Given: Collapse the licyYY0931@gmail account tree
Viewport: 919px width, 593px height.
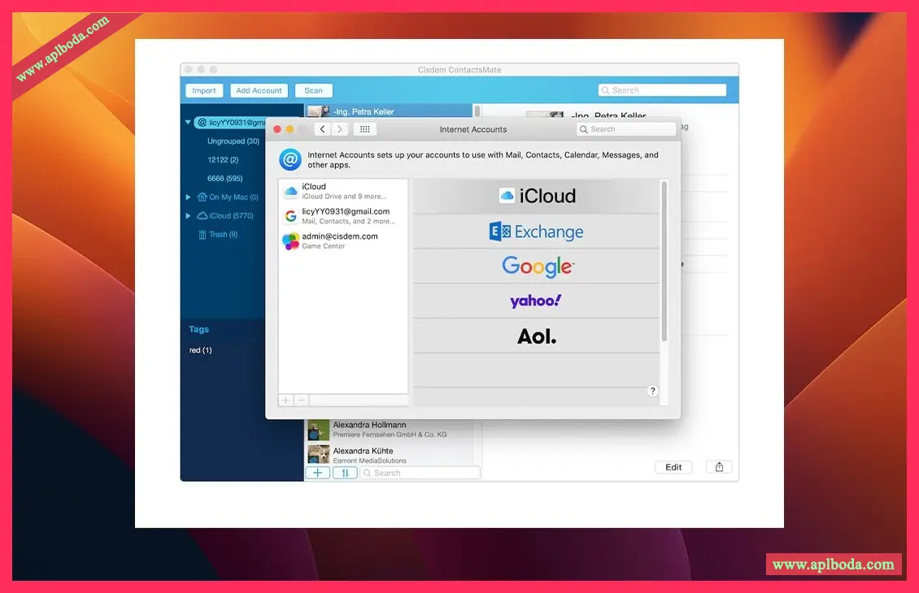Looking at the screenshot, I should pos(188,123).
